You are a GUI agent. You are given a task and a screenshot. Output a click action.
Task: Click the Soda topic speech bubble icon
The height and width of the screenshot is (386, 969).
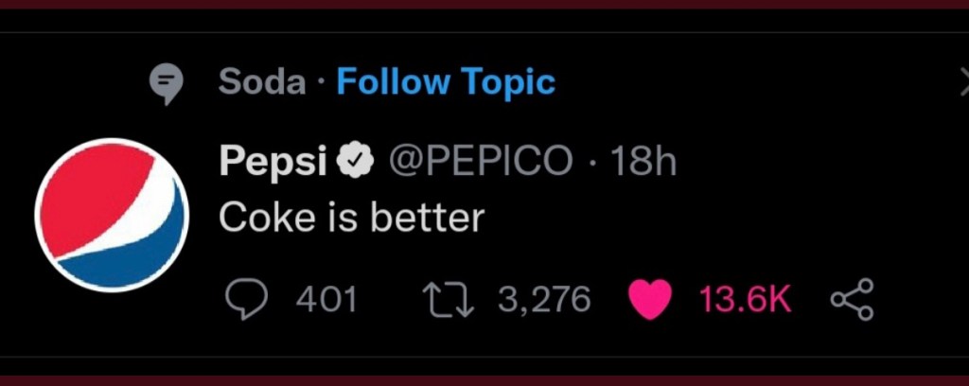[167, 85]
